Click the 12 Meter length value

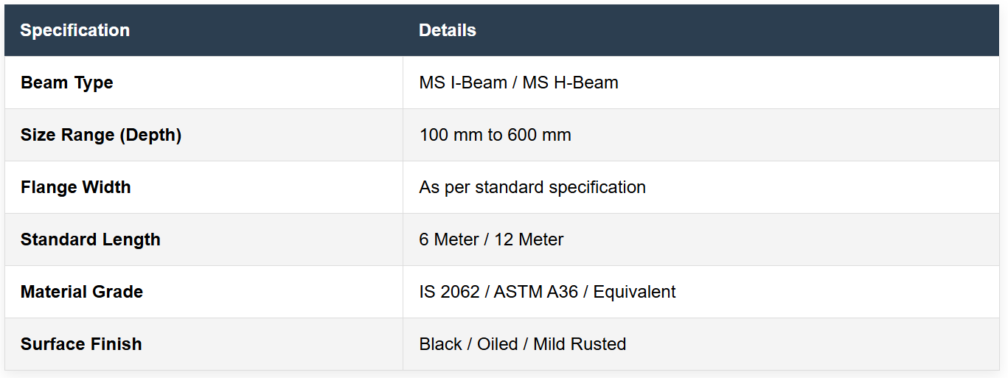click(530, 239)
